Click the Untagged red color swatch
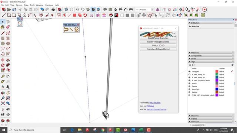Viewport: 237px width, 133px height. (217, 71)
